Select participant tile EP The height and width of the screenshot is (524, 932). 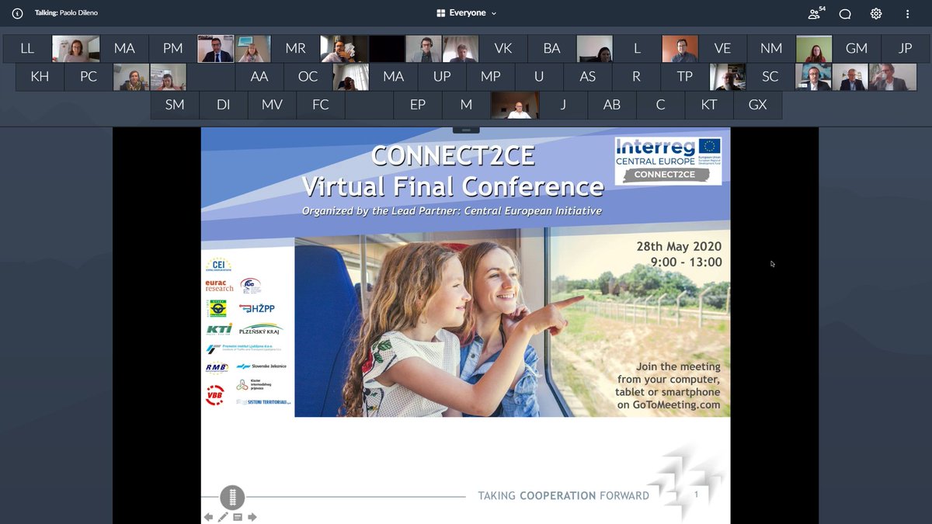[x=418, y=105]
